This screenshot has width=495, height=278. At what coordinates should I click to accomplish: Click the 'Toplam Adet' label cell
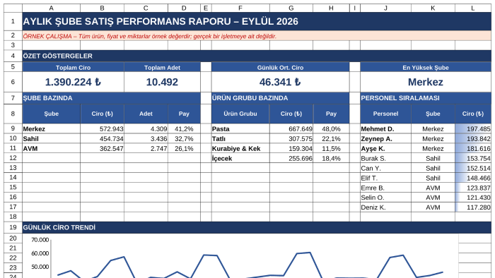point(162,67)
